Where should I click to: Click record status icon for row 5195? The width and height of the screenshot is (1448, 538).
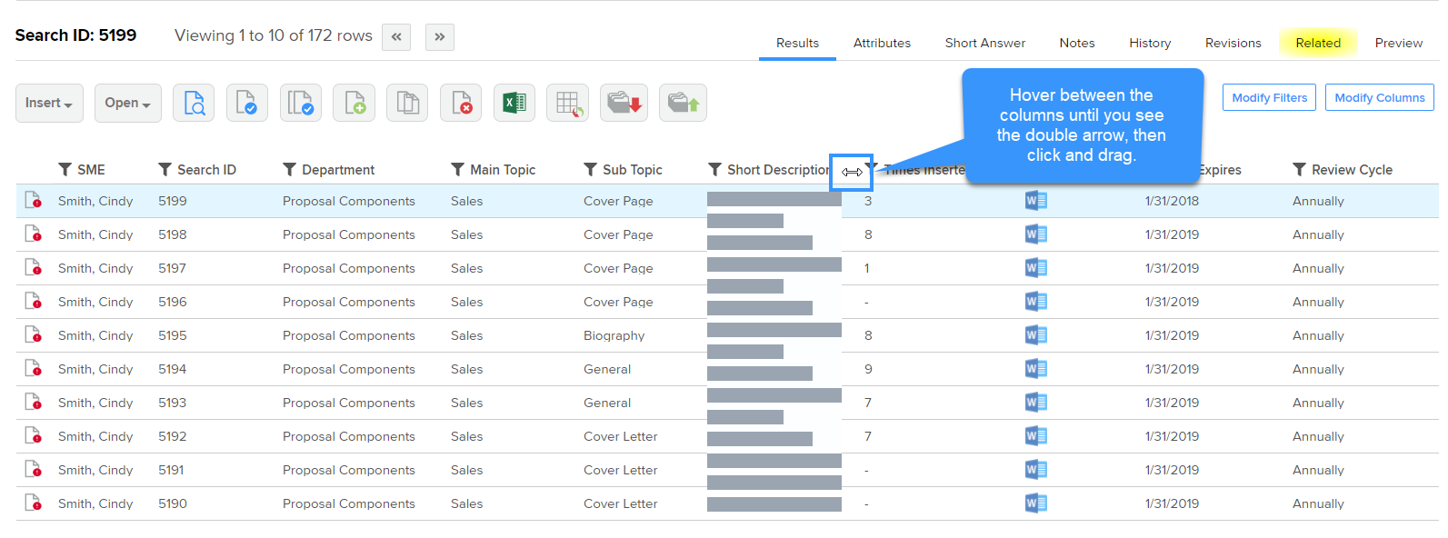click(x=33, y=334)
